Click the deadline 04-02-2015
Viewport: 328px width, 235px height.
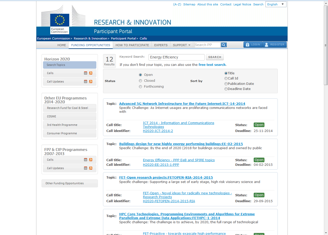(263, 165)
